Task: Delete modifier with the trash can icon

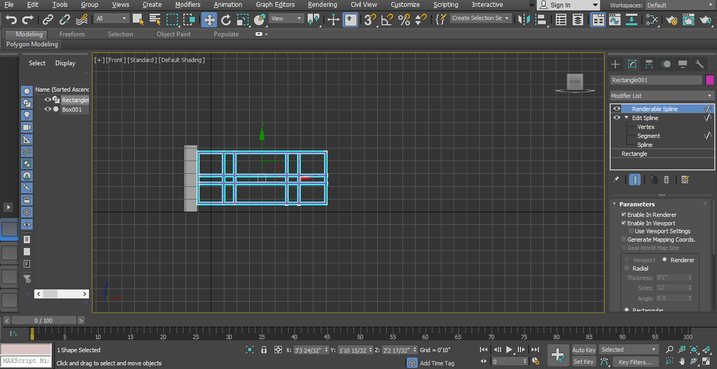Action: click(x=666, y=179)
